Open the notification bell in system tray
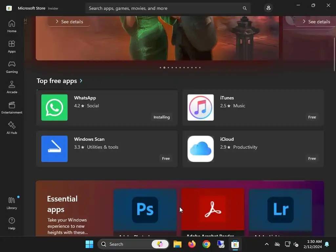 pos(327,244)
